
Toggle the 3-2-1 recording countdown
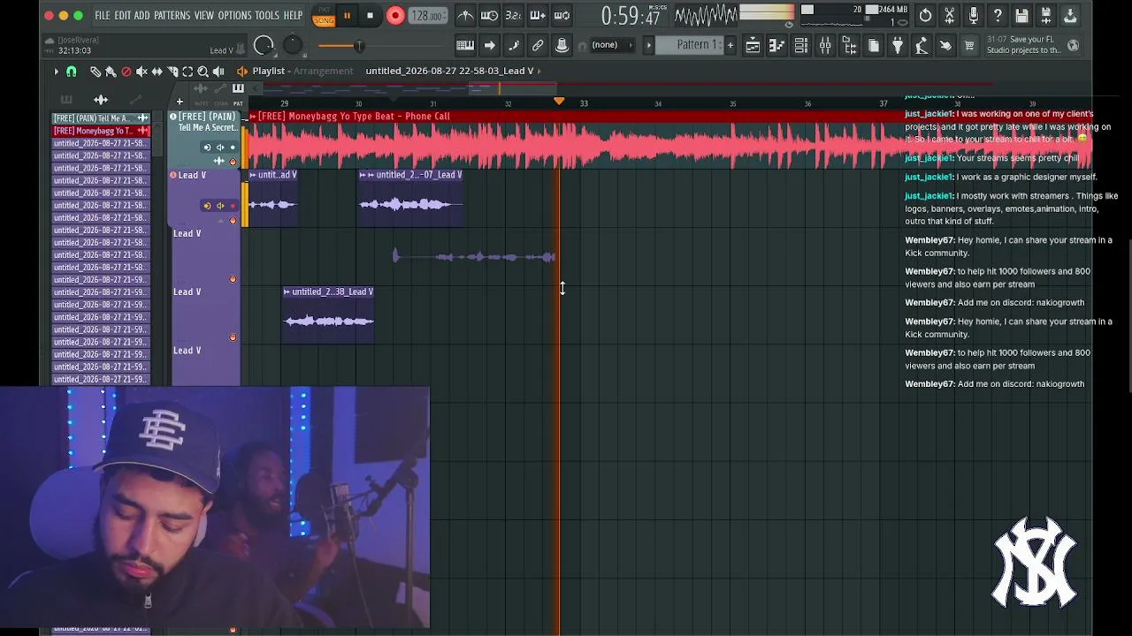(513, 16)
